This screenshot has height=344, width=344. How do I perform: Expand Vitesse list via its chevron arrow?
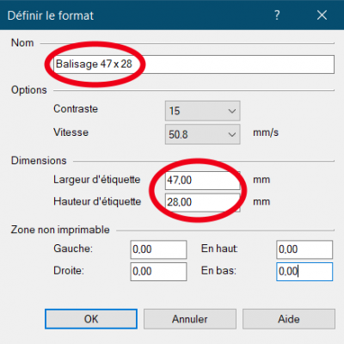coord(231,134)
